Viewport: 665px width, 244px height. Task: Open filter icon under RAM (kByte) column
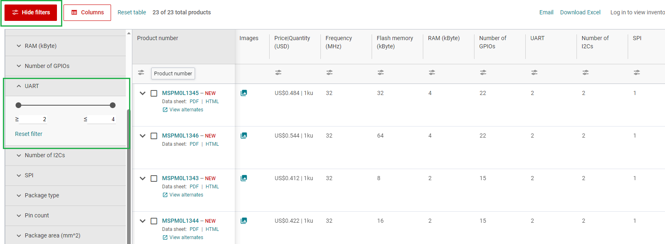[432, 72]
